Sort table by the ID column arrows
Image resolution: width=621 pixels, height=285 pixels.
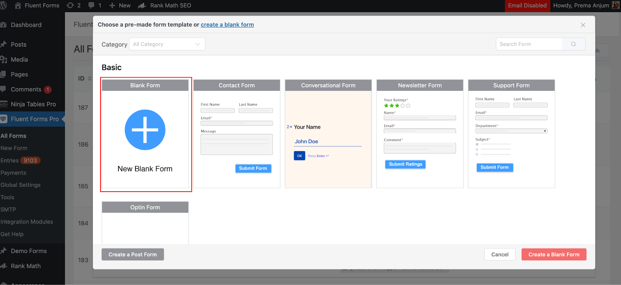coord(90,78)
